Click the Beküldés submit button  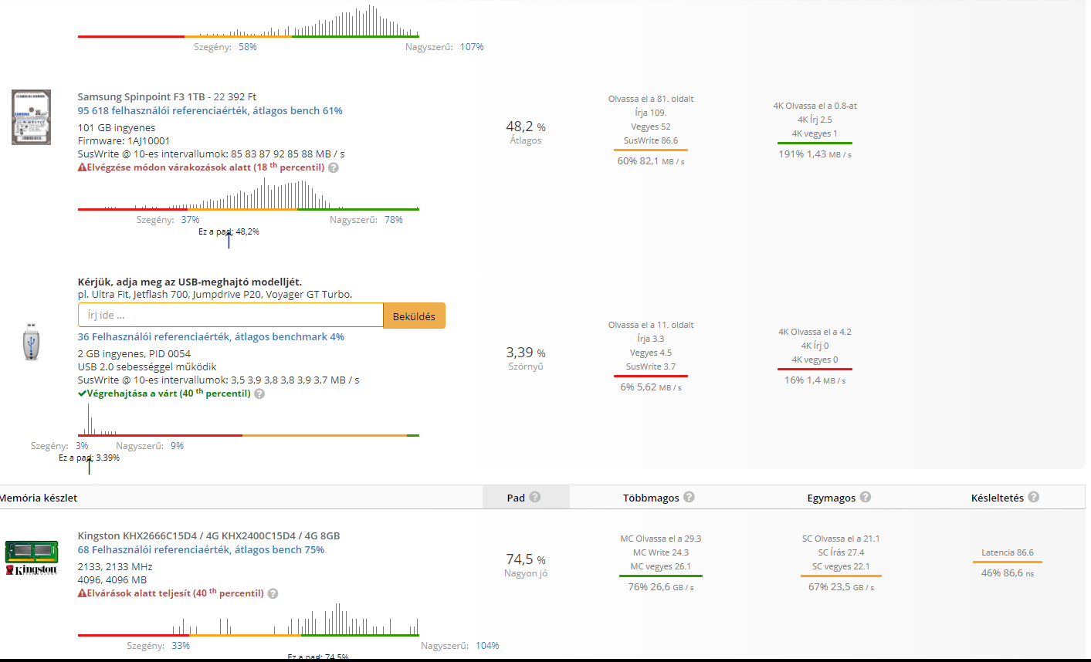(x=415, y=316)
